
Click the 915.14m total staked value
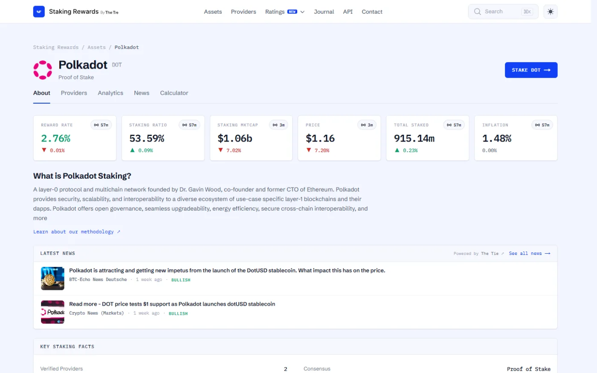[x=414, y=139]
